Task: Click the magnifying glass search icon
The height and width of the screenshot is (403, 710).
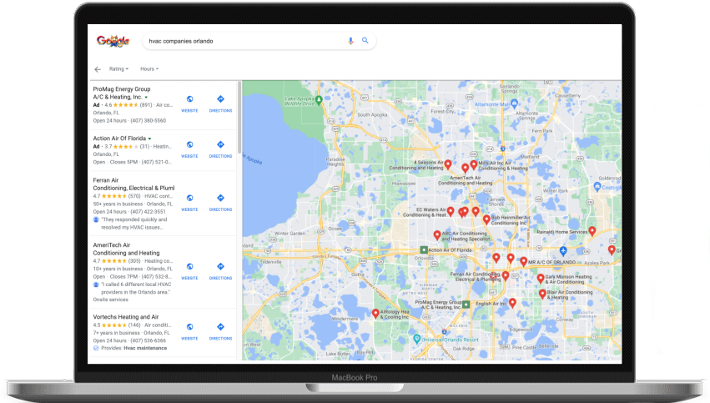Action: pyautogui.click(x=365, y=41)
